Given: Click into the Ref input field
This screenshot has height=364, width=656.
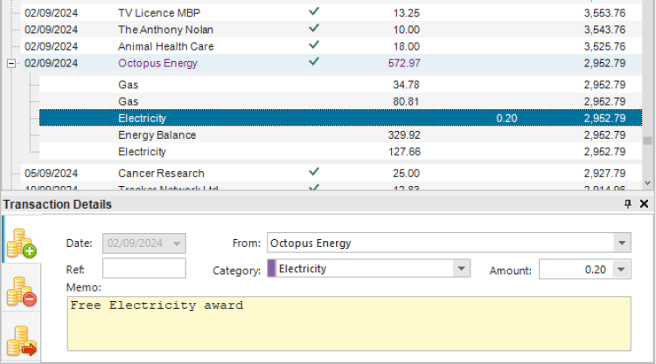Looking at the screenshot, I should pyautogui.click(x=144, y=269).
